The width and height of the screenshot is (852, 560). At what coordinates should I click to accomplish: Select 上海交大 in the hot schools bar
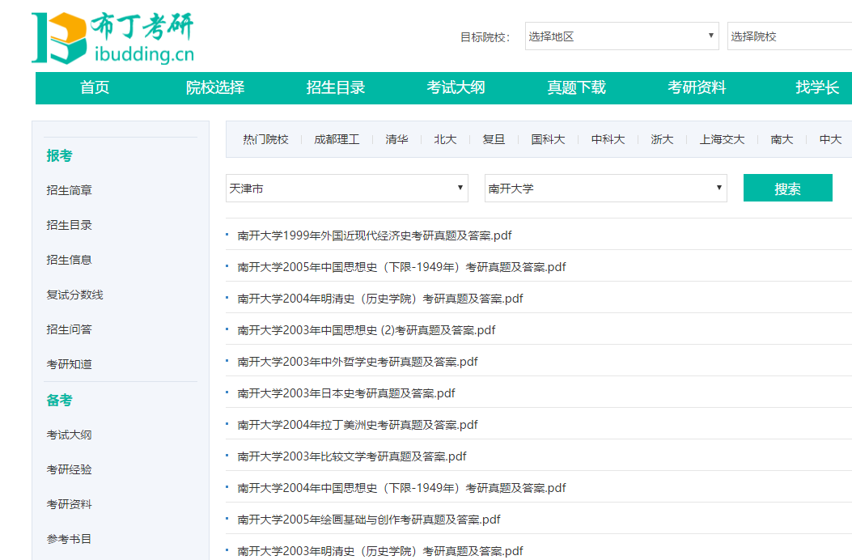pyautogui.click(x=722, y=140)
